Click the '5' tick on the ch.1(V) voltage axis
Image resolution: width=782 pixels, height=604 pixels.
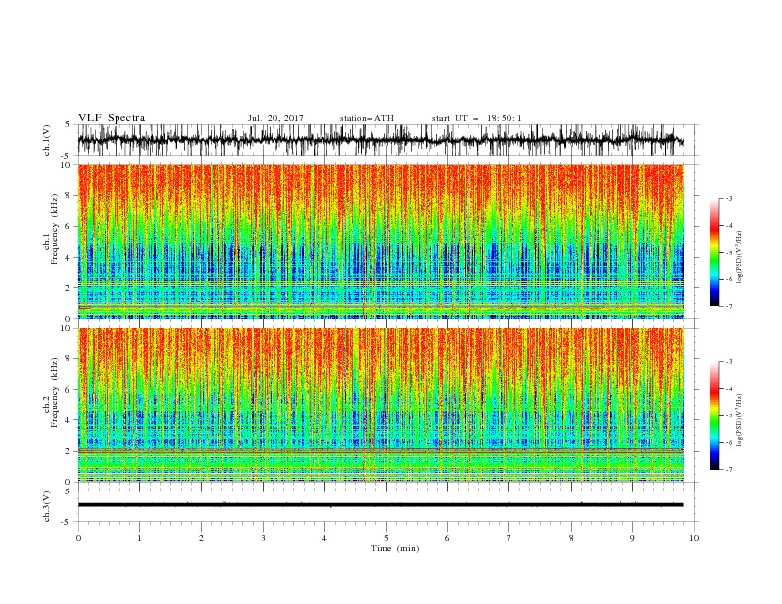coord(69,124)
